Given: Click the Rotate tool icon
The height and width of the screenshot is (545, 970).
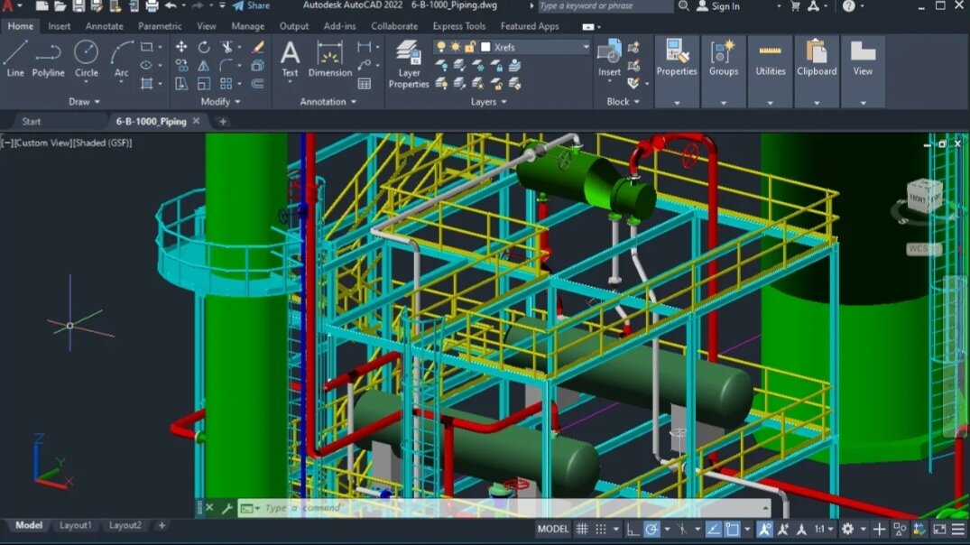Looking at the screenshot, I should click(204, 47).
